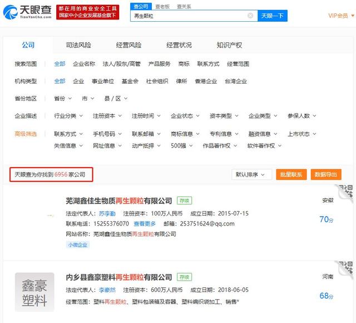Click the 鑫豪塑料 company logo thumbnail
This screenshot has height=323, width=356.
coord(34,292)
